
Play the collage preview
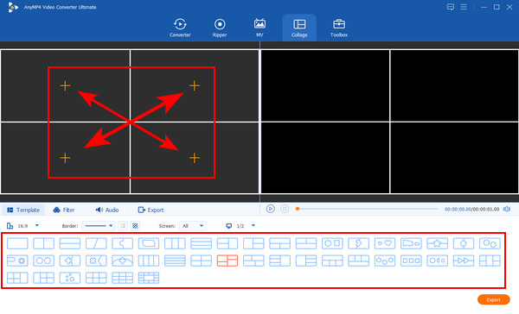tap(271, 209)
